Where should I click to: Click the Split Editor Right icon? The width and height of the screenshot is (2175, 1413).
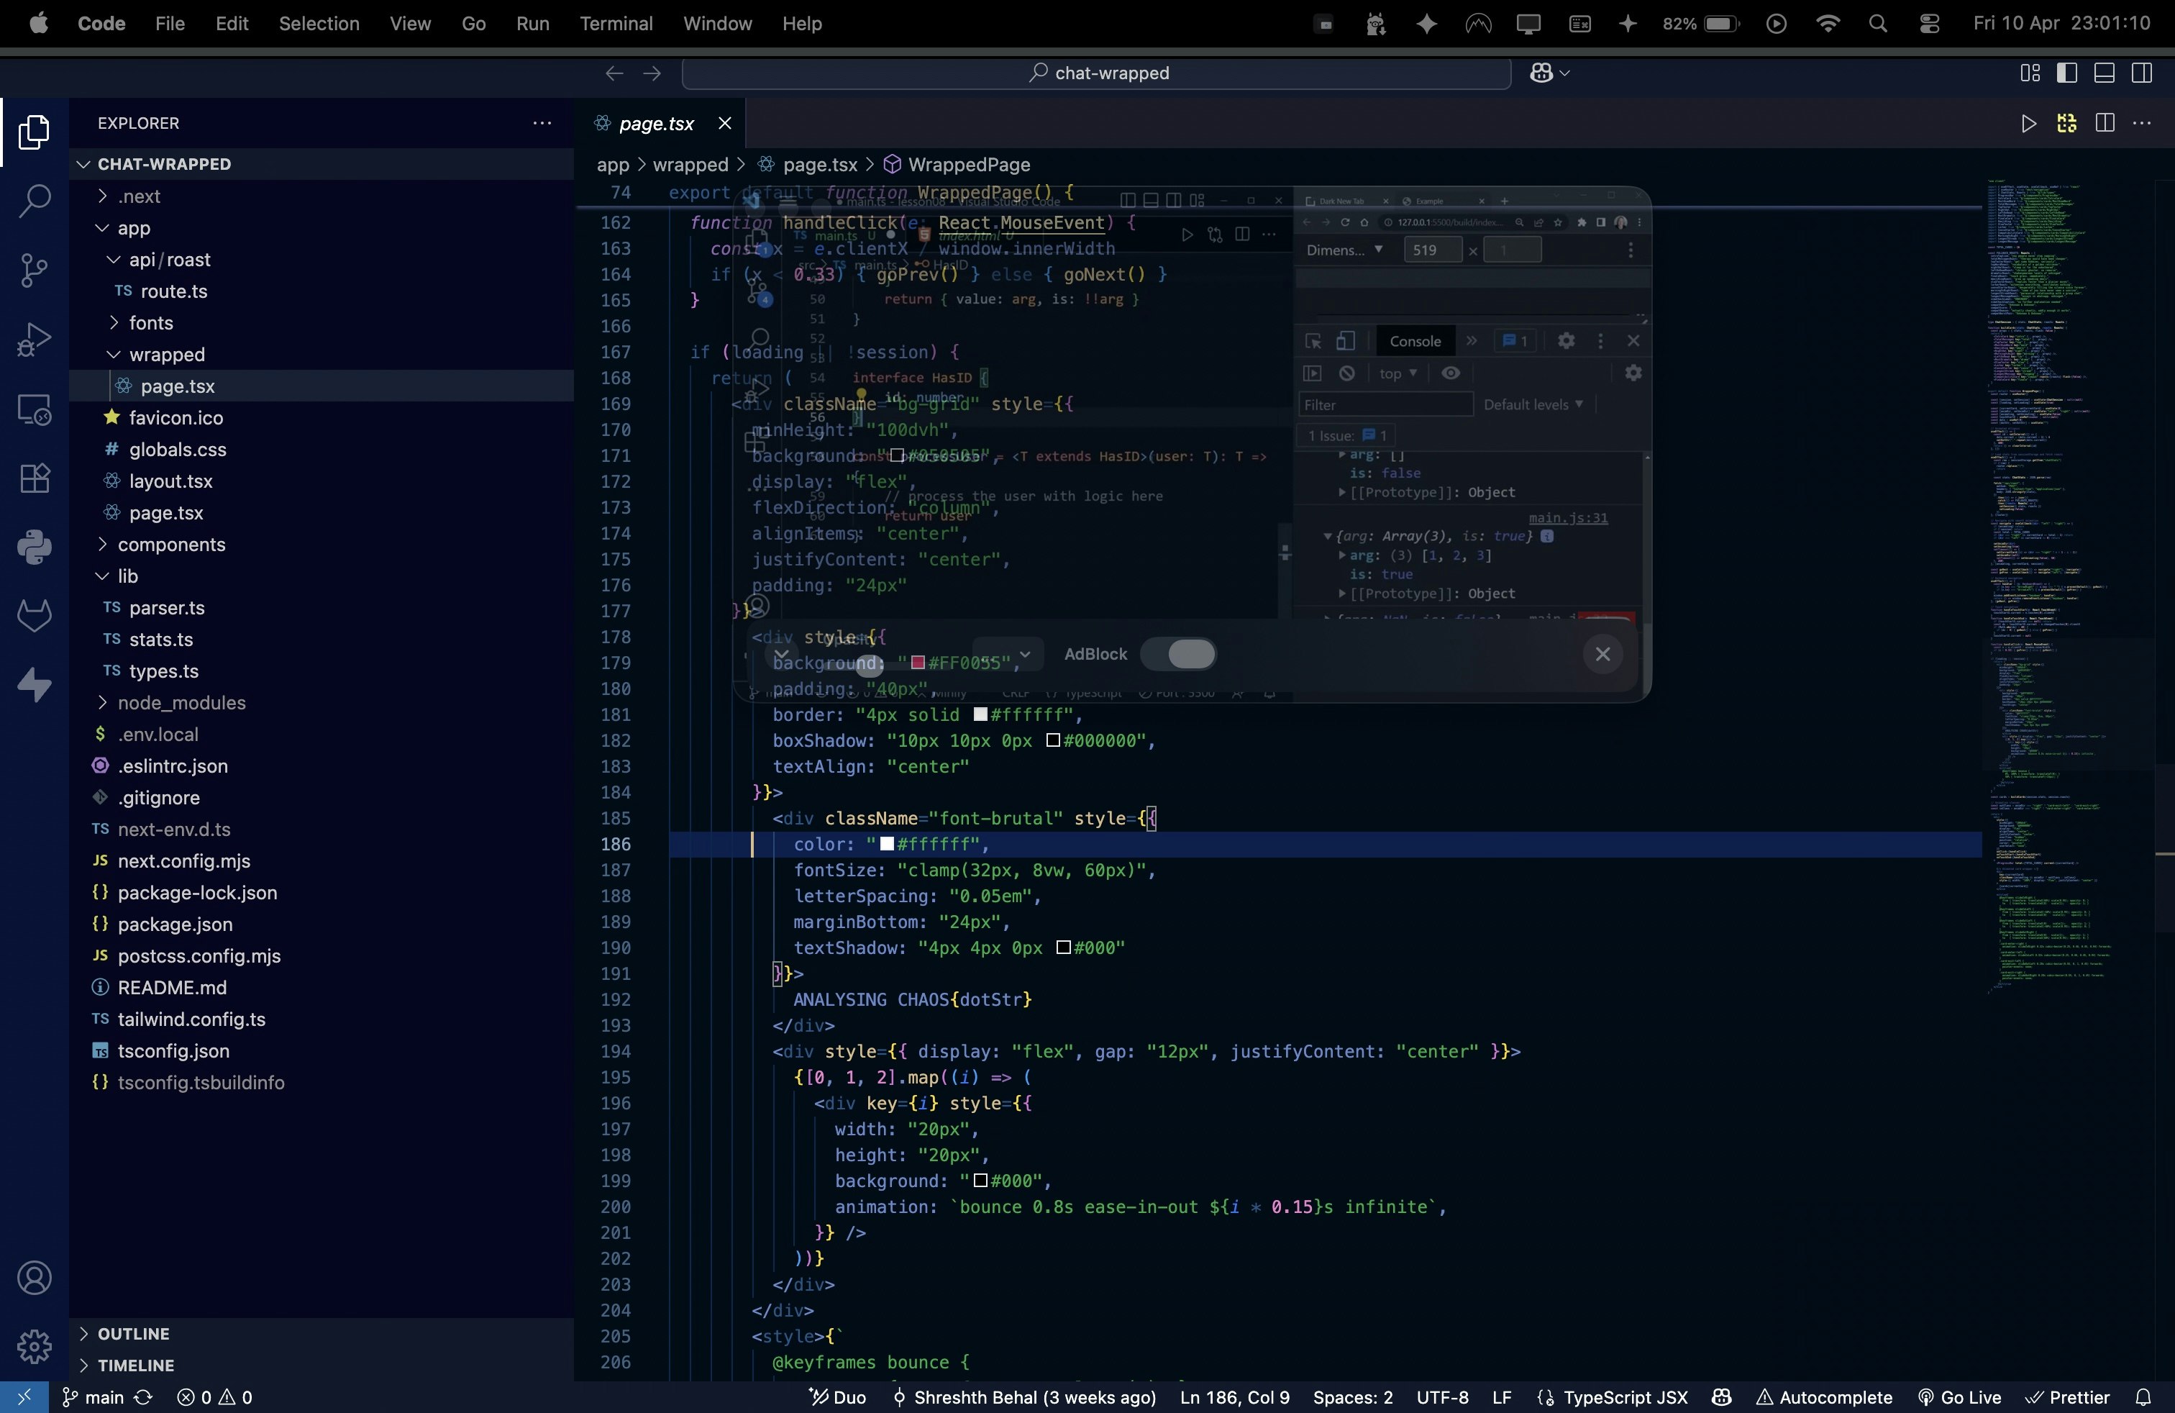(x=2105, y=124)
